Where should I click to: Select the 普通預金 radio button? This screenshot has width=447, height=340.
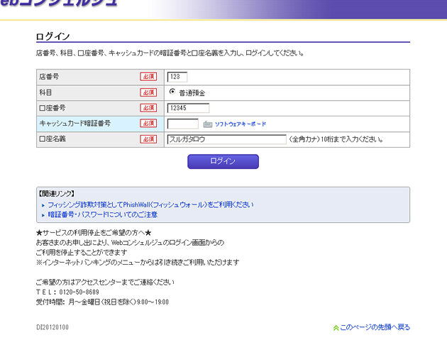pos(172,92)
